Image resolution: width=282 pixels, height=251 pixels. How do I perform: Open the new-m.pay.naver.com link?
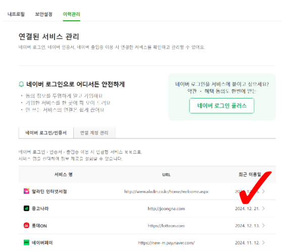166,243
